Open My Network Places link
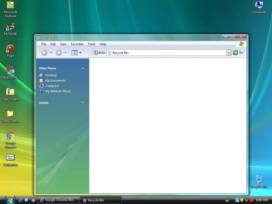 click(58, 91)
